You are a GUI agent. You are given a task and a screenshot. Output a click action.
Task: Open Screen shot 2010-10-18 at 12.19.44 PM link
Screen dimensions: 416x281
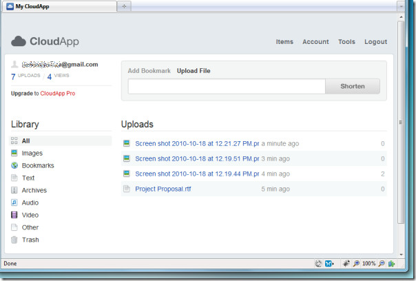click(197, 174)
